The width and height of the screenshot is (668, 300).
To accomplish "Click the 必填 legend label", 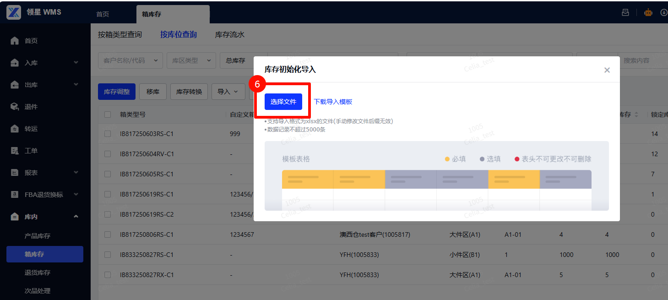I will tap(459, 159).
